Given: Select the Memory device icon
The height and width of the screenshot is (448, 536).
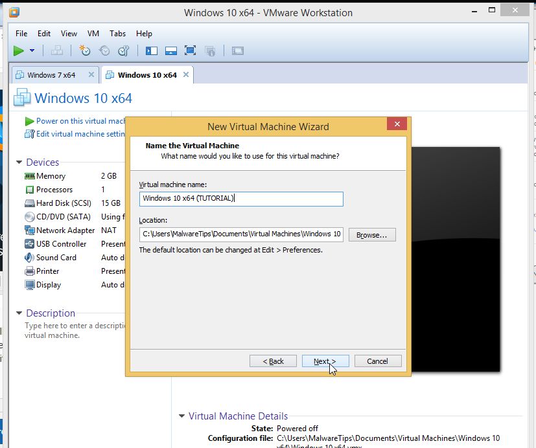Looking at the screenshot, I should pos(30,176).
